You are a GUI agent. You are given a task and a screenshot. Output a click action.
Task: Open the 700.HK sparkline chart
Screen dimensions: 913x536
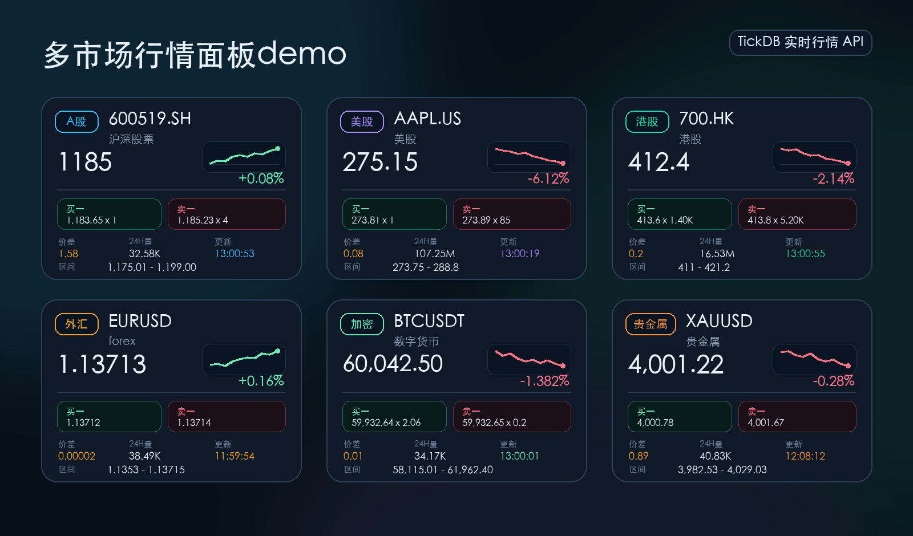click(x=815, y=157)
